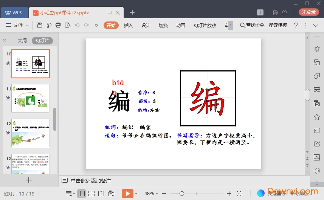
Task: Open the 文件 menu dropdown
Action: 18,25
